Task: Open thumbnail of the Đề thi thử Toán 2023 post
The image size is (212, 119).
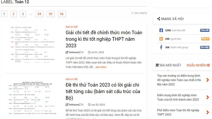Action: click(33, 98)
